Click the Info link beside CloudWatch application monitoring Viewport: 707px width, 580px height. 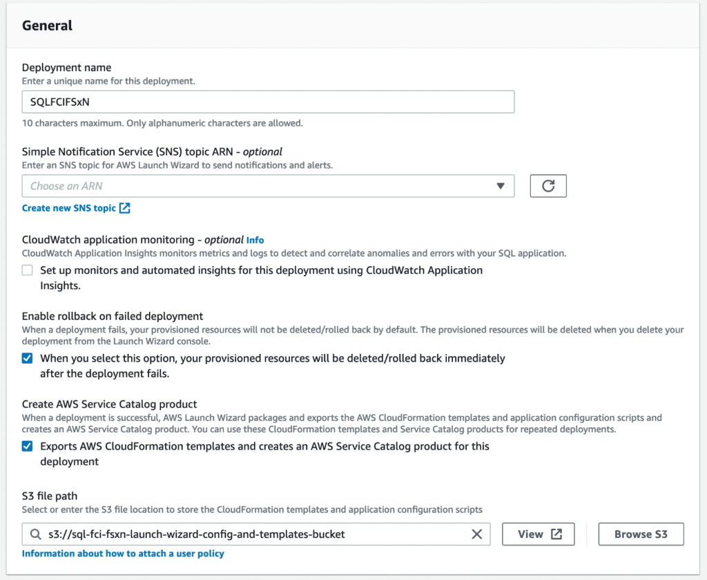pyautogui.click(x=255, y=240)
